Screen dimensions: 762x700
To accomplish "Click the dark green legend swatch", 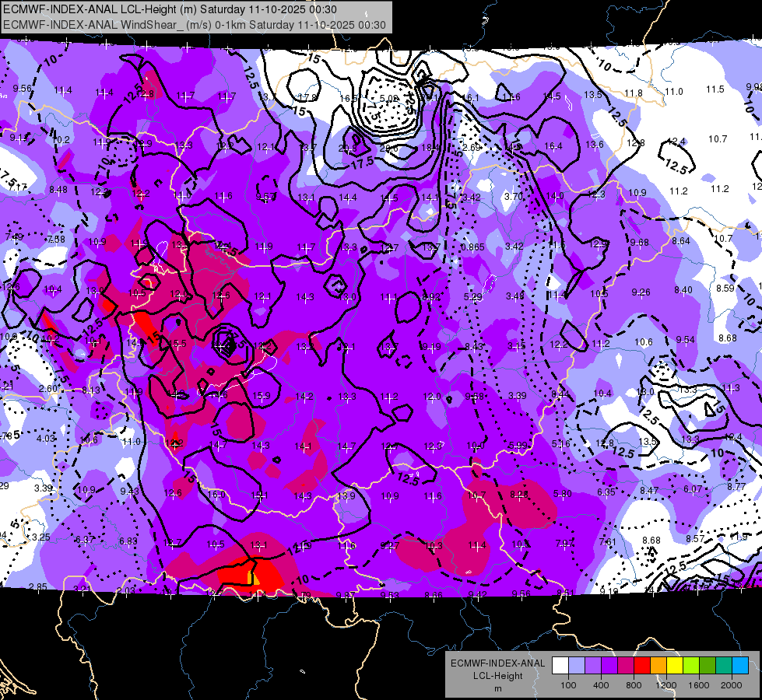I will 708,666.
